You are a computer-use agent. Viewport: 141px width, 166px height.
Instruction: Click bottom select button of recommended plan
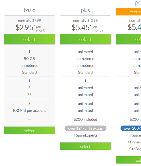(x=128, y=160)
